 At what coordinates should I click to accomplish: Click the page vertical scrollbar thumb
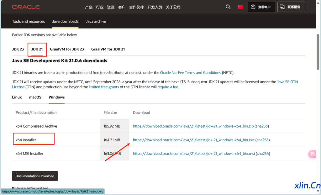coord(318,52)
